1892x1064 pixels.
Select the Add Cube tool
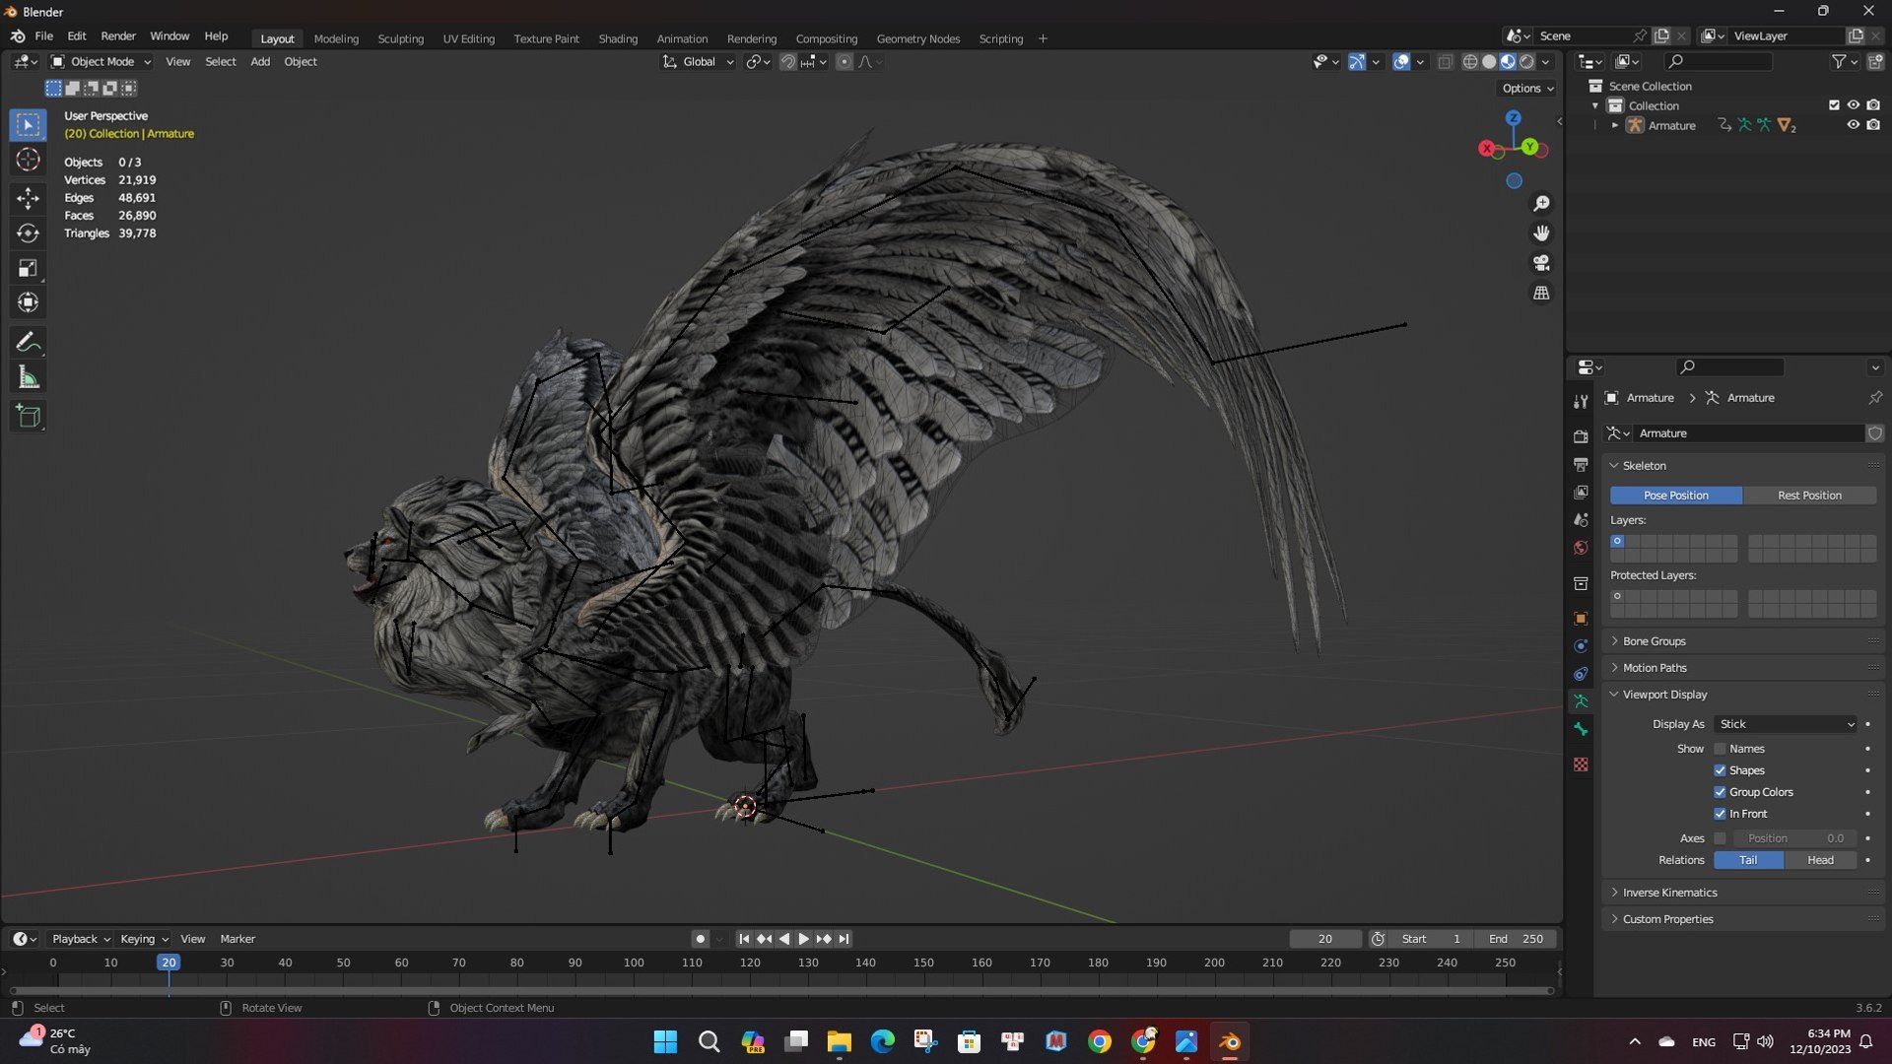(28, 416)
